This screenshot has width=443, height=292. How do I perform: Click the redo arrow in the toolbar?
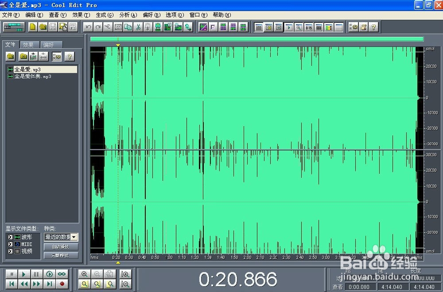pos(98,27)
